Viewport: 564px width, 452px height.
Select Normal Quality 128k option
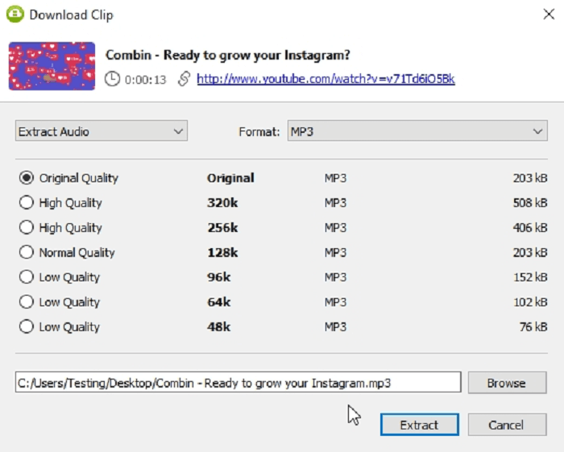[27, 252]
